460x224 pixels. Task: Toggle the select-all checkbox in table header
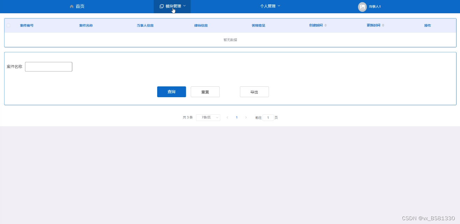click(8, 25)
